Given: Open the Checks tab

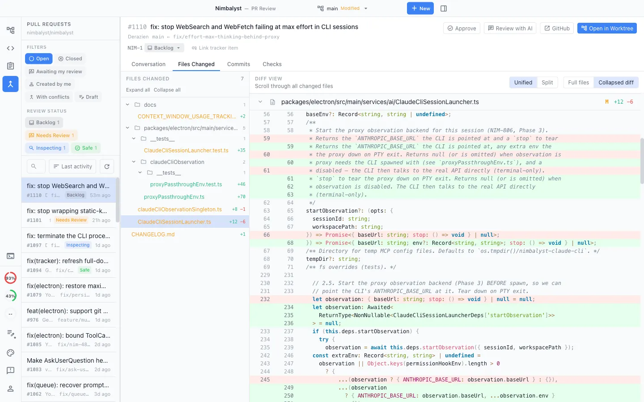Looking at the screenshot, I should [272, 64].
